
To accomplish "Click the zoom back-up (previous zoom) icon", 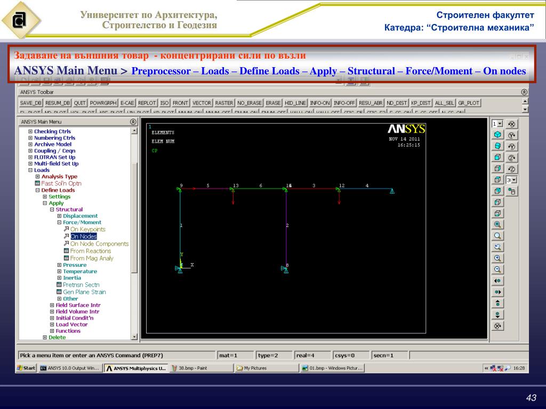I will [497, 247].
